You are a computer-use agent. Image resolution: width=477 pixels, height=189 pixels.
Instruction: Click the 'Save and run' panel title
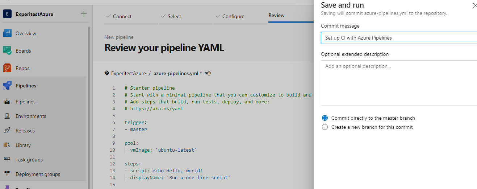coord(342,5)
